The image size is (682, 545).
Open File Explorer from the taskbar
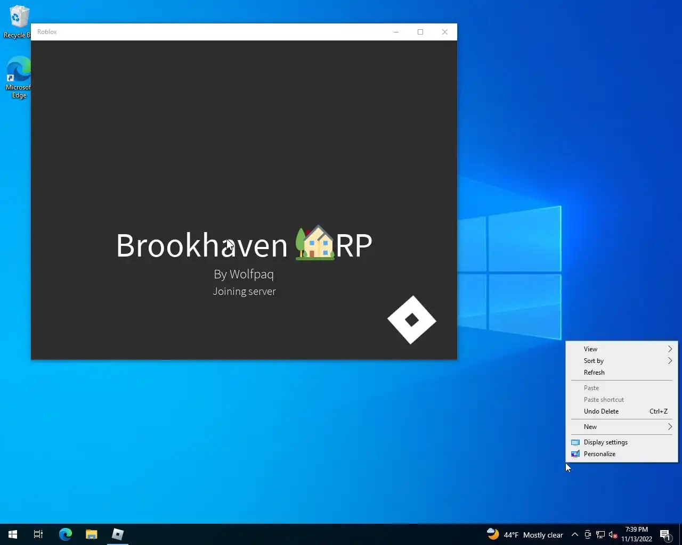92,534
